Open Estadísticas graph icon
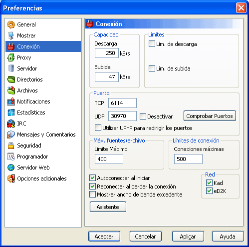 11,112
